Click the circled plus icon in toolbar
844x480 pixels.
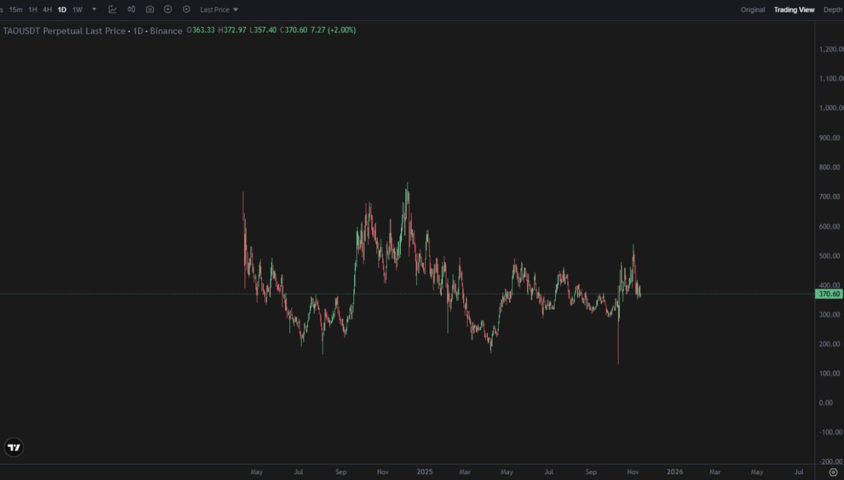168,9
